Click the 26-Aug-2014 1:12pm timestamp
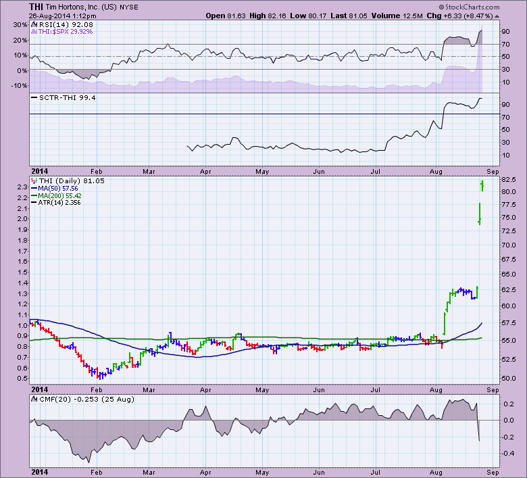This screenshot has width=527, height=478. 63,16
